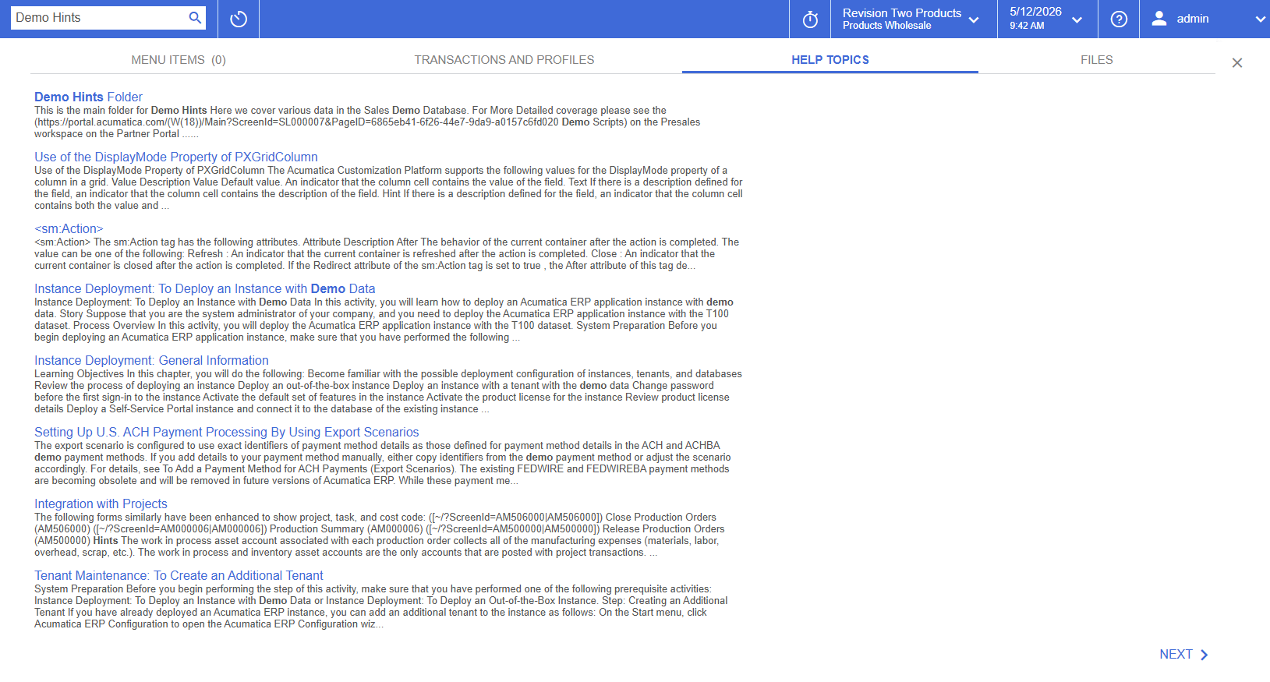Open Setting Up U.S. ACH Payment Processing link

click(227, 432)
